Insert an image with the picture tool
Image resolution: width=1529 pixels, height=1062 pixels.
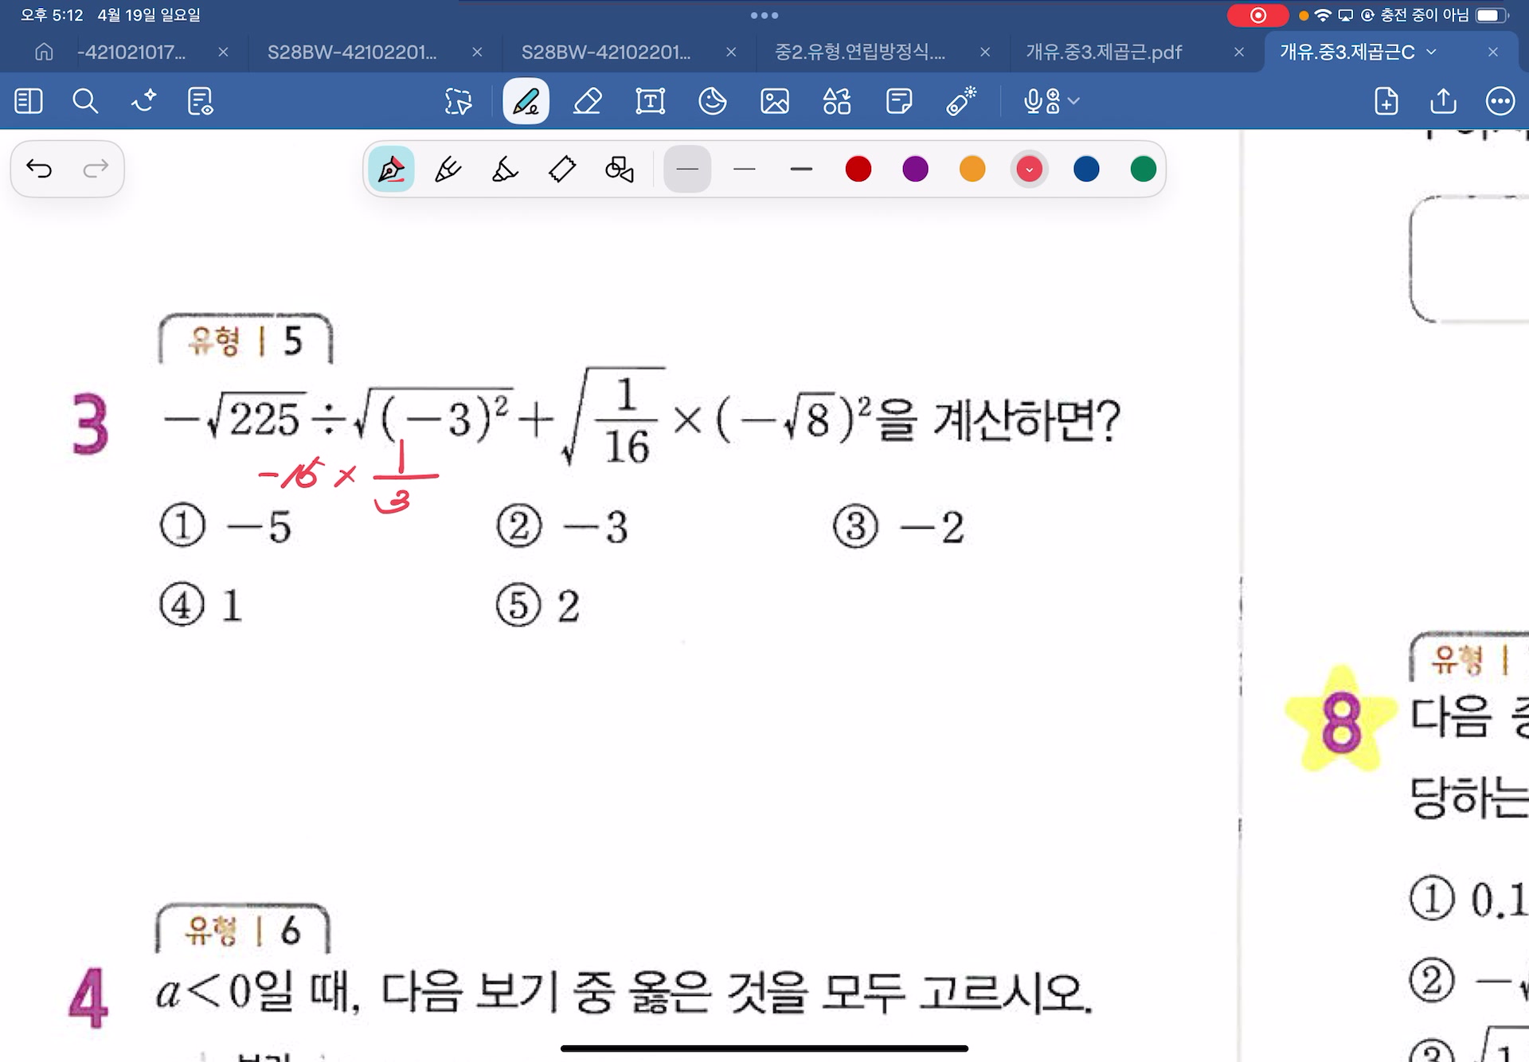pos(774,101)
